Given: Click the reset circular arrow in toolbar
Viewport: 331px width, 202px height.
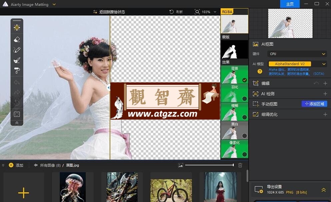Looking at the screenshot, I should click(17, 103).
